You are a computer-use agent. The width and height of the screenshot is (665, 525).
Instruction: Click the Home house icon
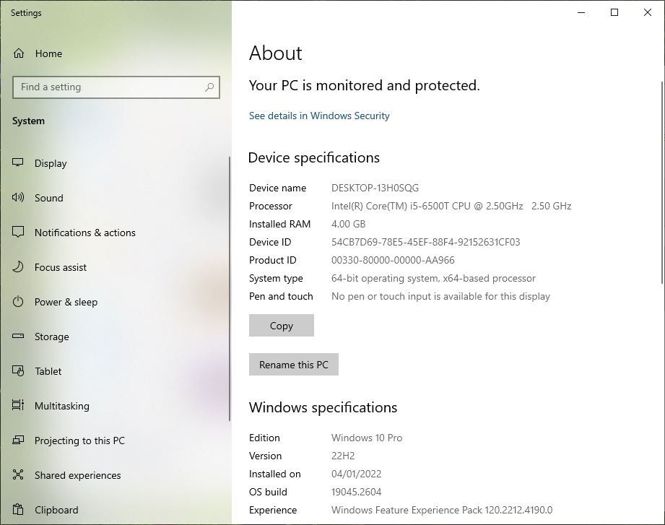coord(19,53)
